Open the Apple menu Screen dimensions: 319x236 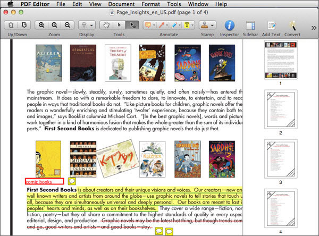tap(11, 4)
